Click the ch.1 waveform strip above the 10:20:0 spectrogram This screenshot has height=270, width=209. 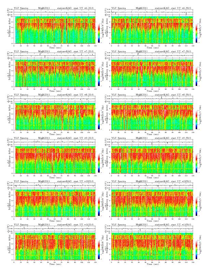coord(55,185)
